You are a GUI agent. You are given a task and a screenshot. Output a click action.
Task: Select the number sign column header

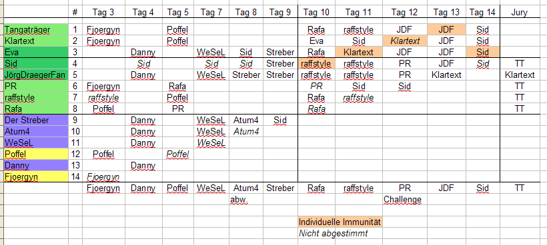coord(75,13)
